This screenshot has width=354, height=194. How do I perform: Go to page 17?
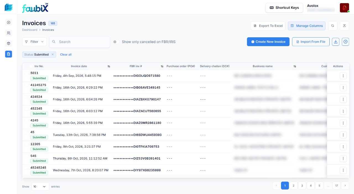pyautogui.click(x=337, y=186)
